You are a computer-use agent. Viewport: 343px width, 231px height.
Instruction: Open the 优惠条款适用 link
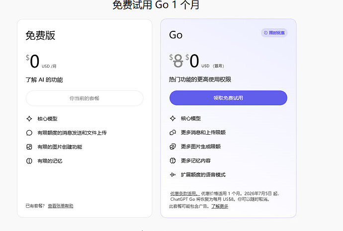tap(184, 193)
